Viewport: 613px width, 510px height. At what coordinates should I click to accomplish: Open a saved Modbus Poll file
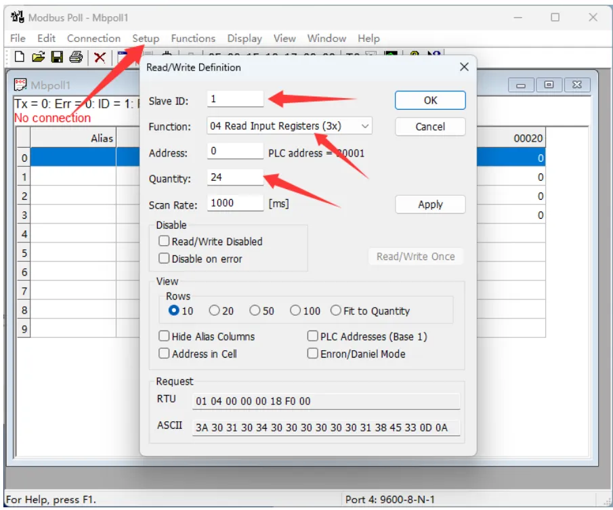[38, 57]
